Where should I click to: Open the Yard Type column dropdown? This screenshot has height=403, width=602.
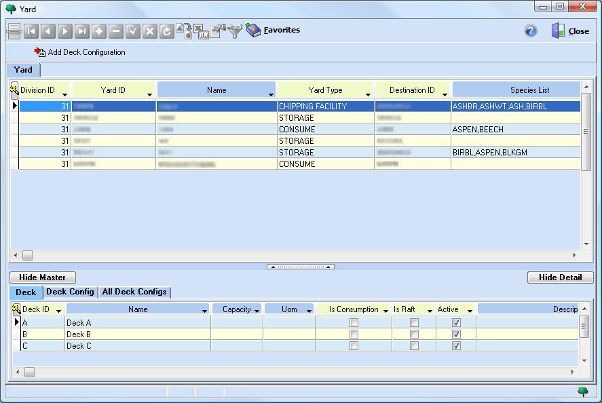pyautogui.click(x=368, y=94)
